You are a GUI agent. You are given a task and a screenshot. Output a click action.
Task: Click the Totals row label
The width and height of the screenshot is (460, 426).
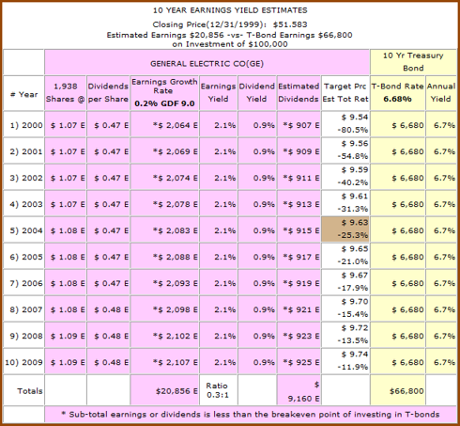point(30,391)
